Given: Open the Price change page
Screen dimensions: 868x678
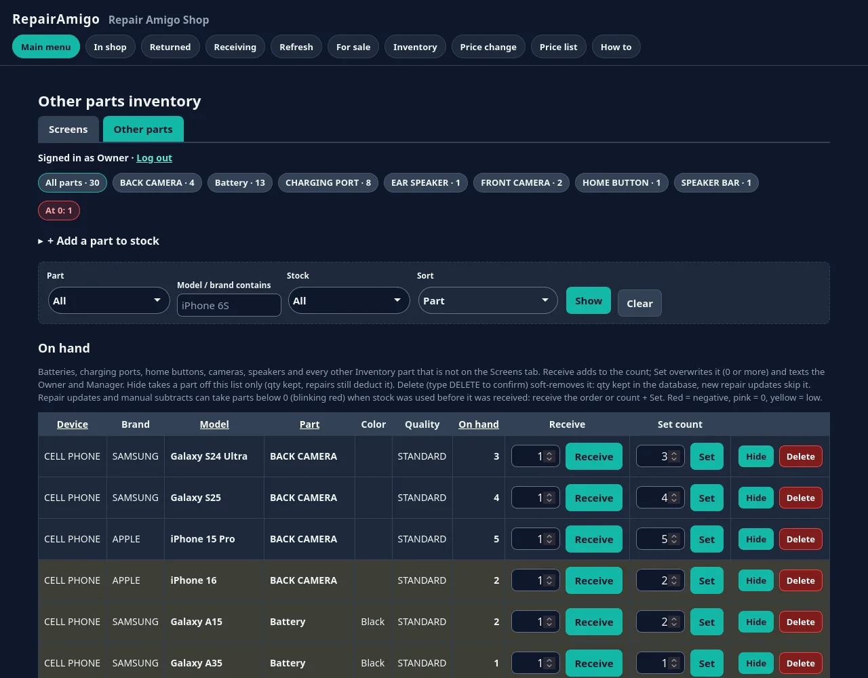Looking at the screenshot, I should (x=488, y=47).
